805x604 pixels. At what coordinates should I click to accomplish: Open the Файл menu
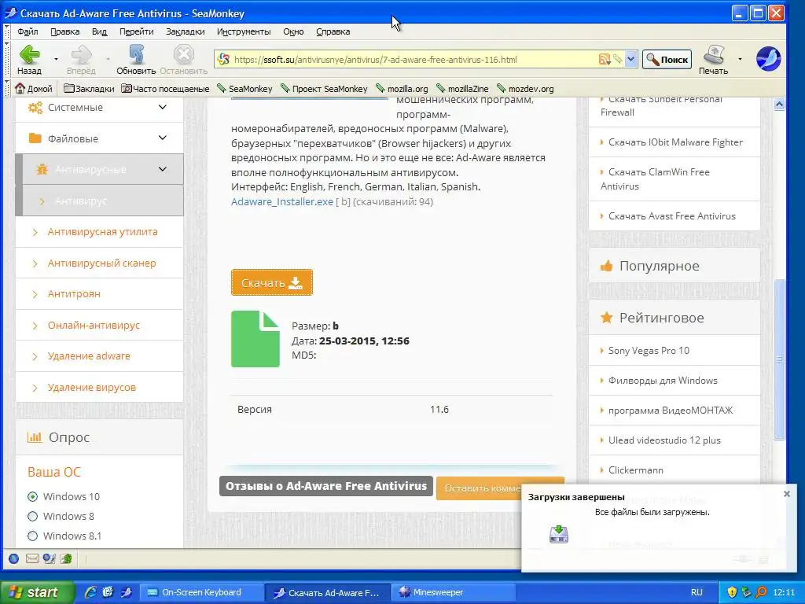coord(28,31)
